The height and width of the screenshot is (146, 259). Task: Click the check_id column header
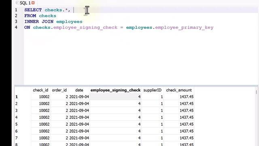point(40,90)
